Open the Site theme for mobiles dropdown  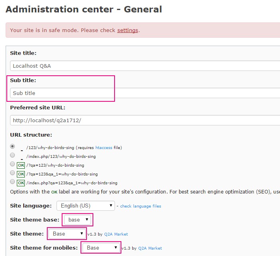101,248
